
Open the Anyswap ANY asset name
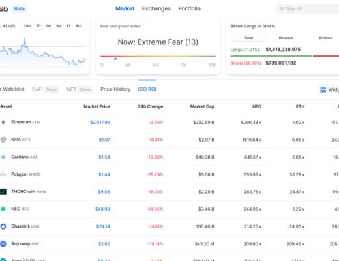(x=25, y=244)
